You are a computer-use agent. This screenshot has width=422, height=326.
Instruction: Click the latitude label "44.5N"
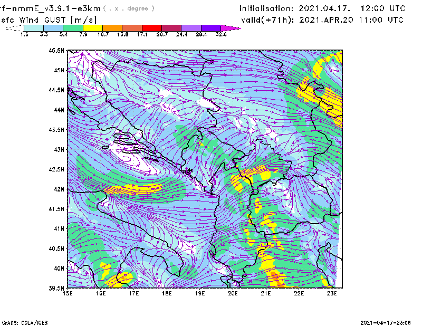click(56, 90)
